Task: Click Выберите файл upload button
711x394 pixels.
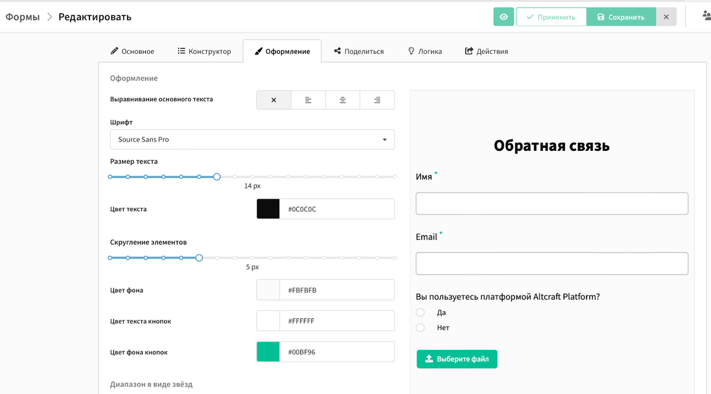Action: (457, 359)
